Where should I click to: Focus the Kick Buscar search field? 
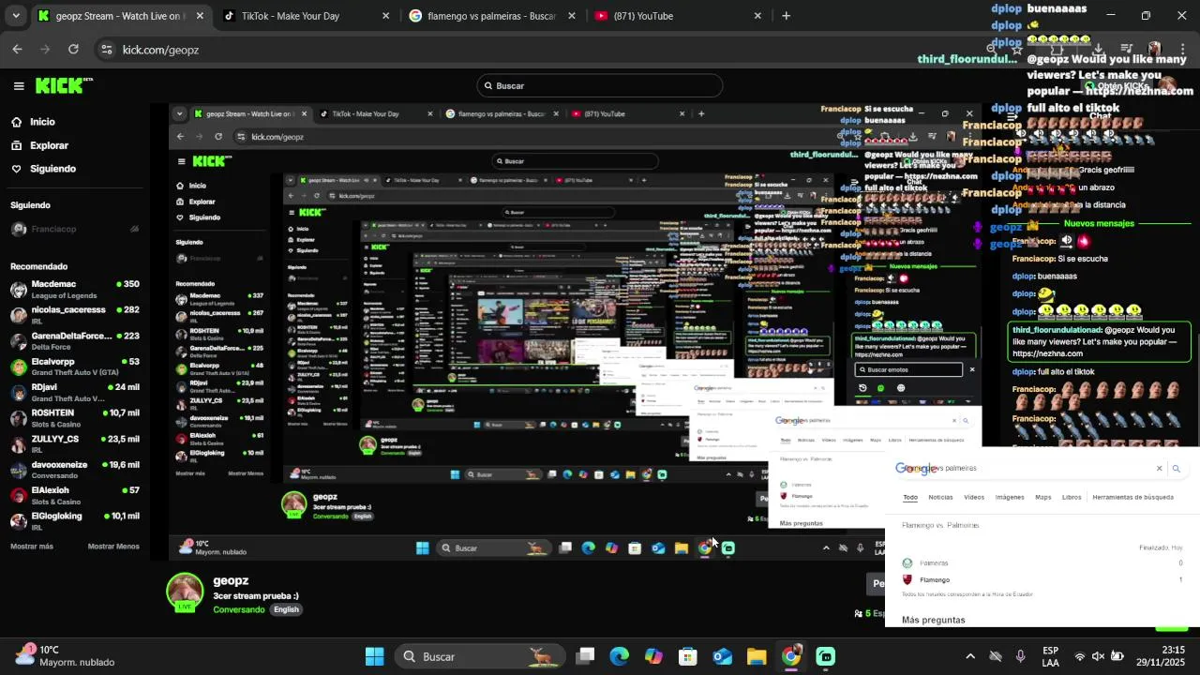click(600, 85)
